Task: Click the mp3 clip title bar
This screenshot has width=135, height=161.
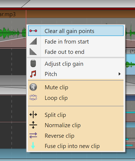Action: [x=67, y=14]
